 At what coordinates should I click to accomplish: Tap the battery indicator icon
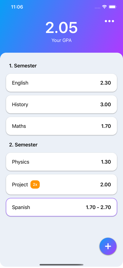(x=113, y=7)
